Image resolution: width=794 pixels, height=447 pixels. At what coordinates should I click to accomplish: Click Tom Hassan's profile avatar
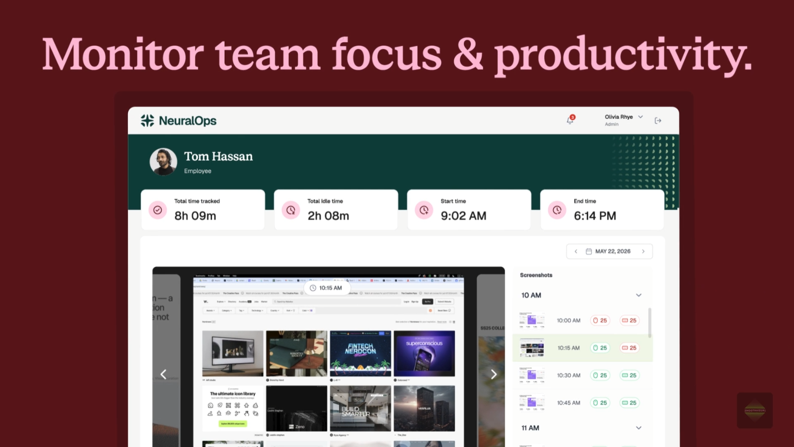pos(163,162)
